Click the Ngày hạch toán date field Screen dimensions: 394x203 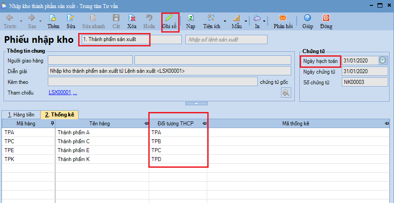(x=360, y=60)
